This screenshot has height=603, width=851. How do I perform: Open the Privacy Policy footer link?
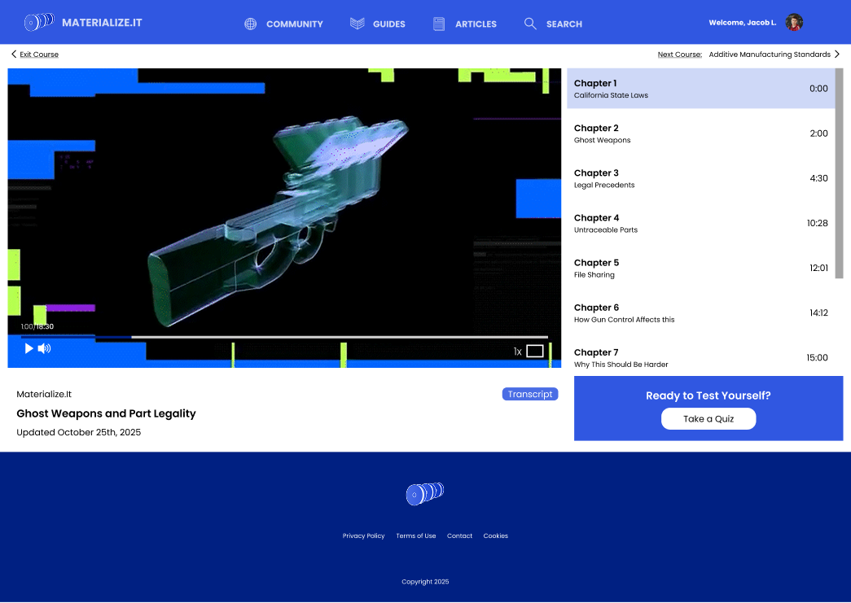tap(363, 536)
